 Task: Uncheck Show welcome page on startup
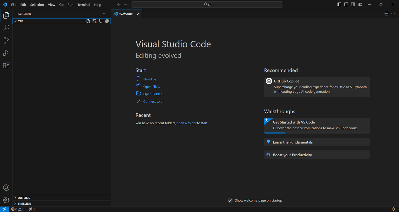(x=230, y=200)
